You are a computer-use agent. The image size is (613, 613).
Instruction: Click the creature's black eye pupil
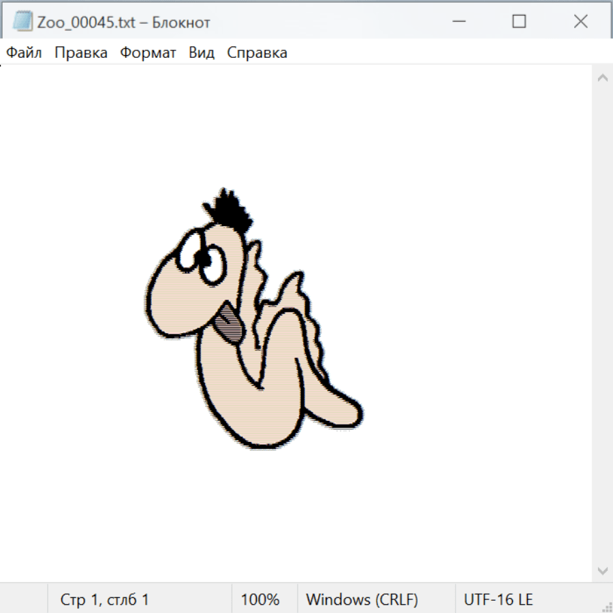(x=203, y=260)
